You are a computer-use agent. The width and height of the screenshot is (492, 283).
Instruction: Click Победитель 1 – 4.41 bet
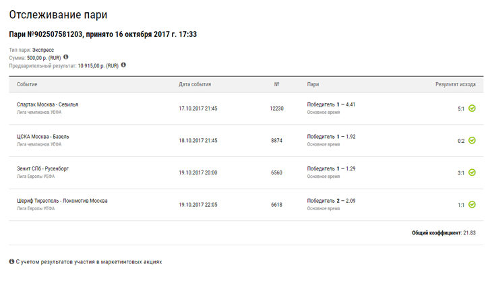[x=331, y=104]
